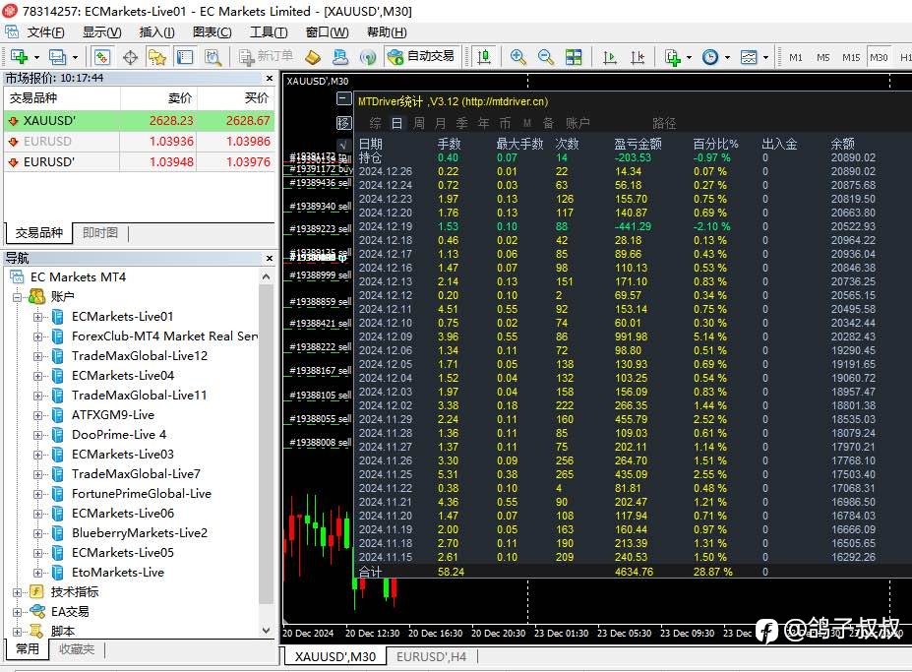Viewport: 912px width, 672px height.
Task: Switch to the EURUSD',H4 chart tab
Action: 431,656
